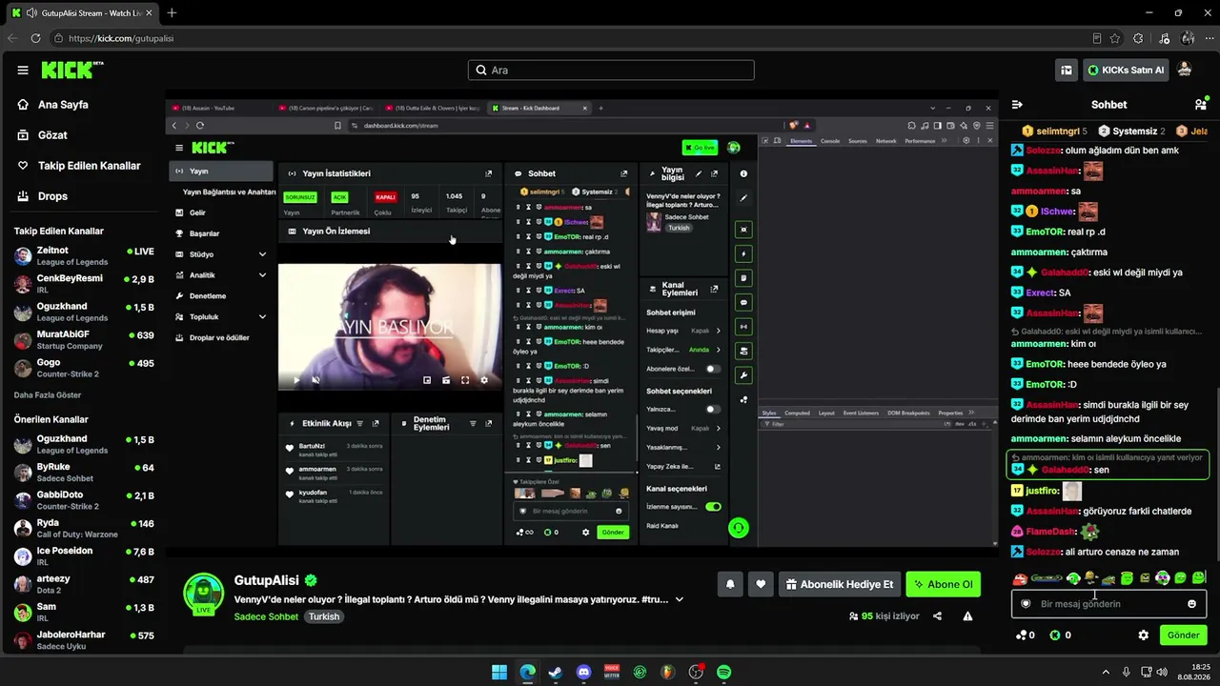The image size is (1220, 686).
Task: Send message with Gönder button
Action: coord(1183,636)
